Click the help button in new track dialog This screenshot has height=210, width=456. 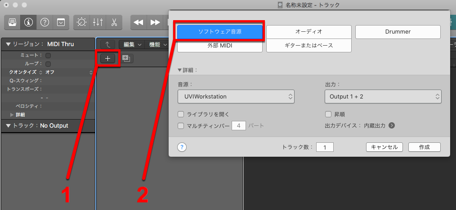pyautogui.click(x=182, y=147)
